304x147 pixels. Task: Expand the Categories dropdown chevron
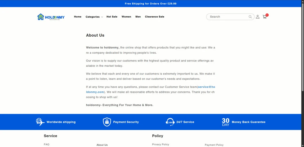(102, 17)
